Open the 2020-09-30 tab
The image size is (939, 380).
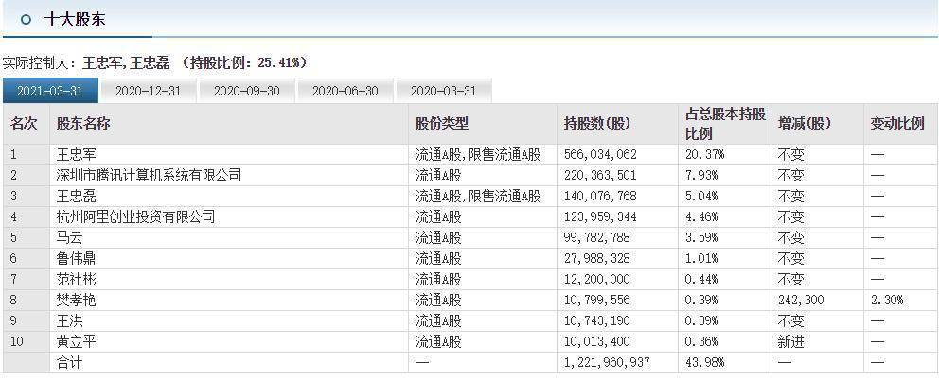[x=247, y=91]
